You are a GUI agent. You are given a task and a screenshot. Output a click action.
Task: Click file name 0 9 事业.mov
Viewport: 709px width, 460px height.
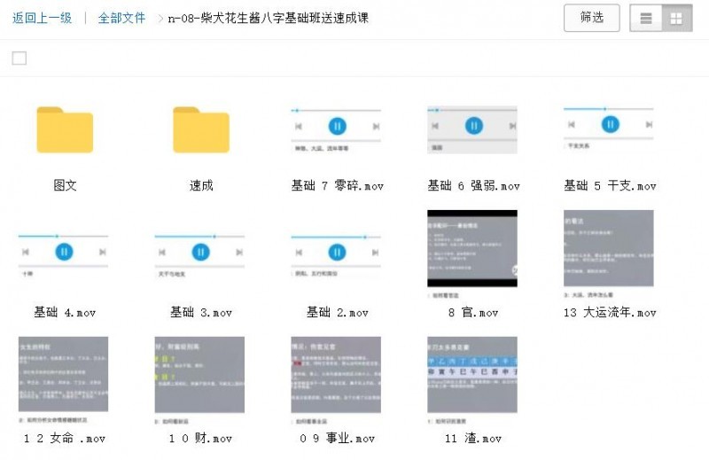pyautogui.click(x=338, y=438)
